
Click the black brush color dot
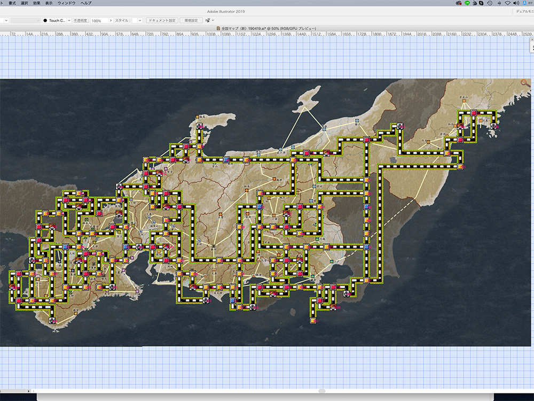click(x=45, y=20)
